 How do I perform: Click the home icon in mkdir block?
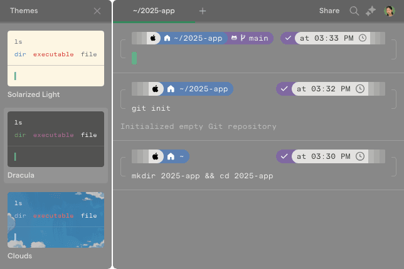click(x=171, y=156)
